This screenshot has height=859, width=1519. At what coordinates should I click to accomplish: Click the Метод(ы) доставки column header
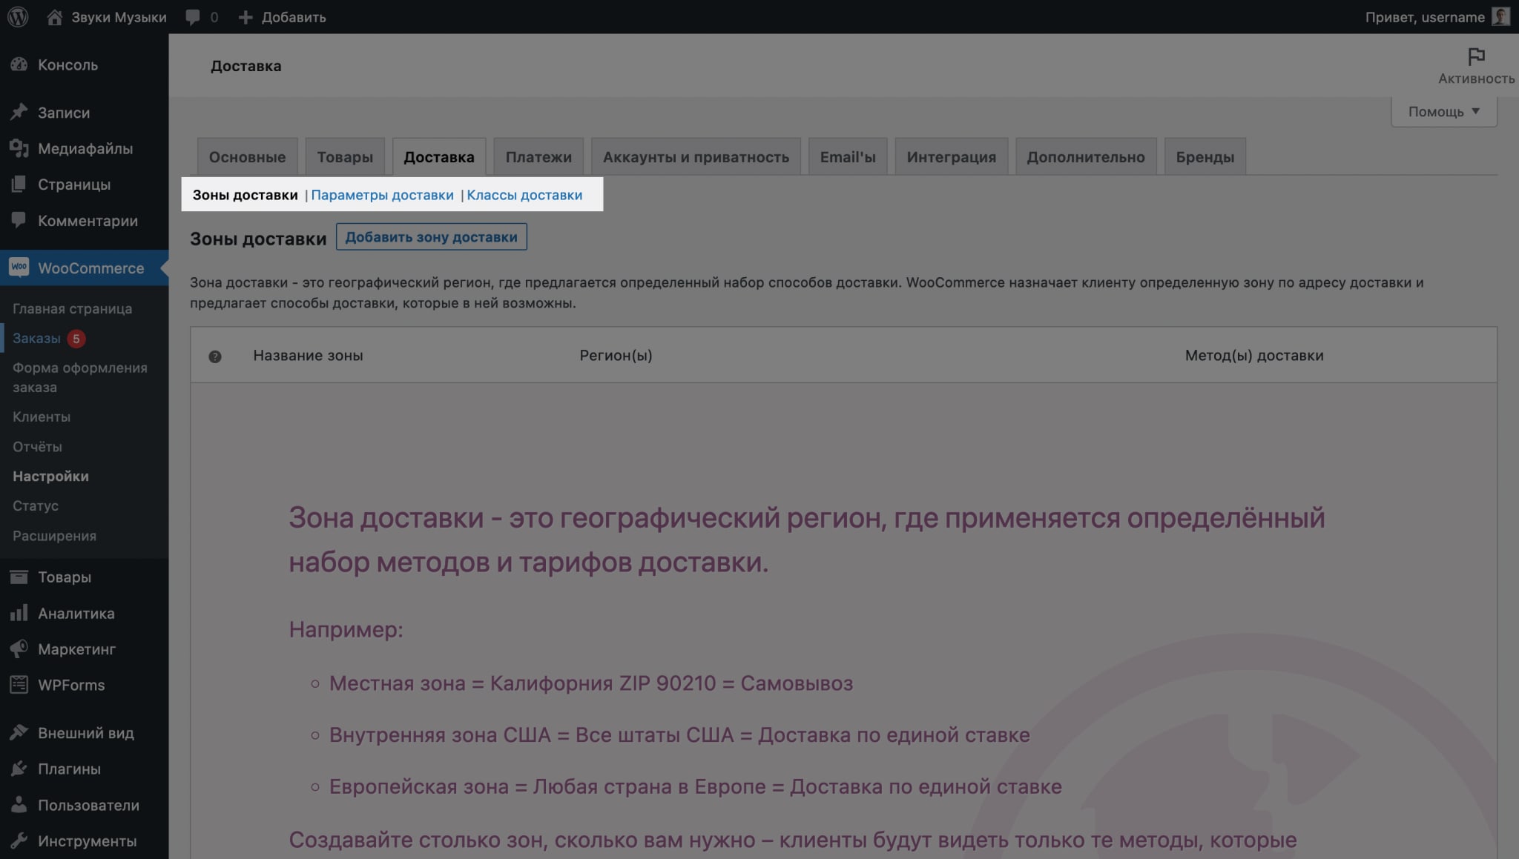click(1254, 355)
